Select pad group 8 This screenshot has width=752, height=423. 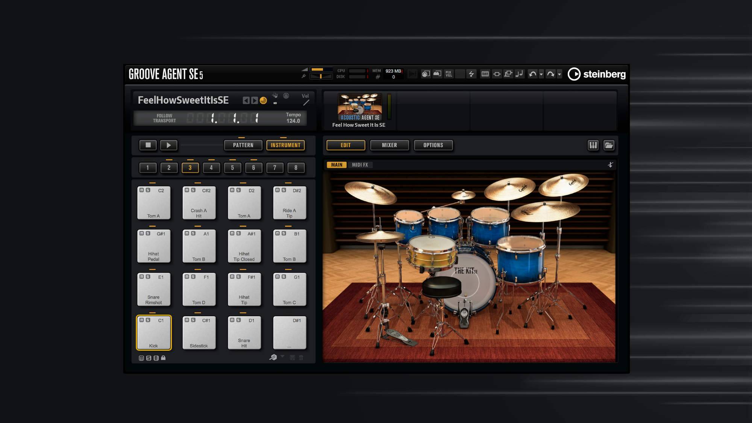coord(296,168)
